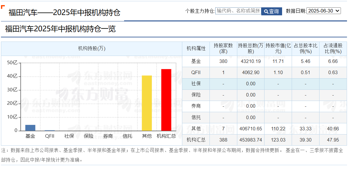
Task: Select 其他 total share ratio 33.33
Action: [x=305, y=128]
